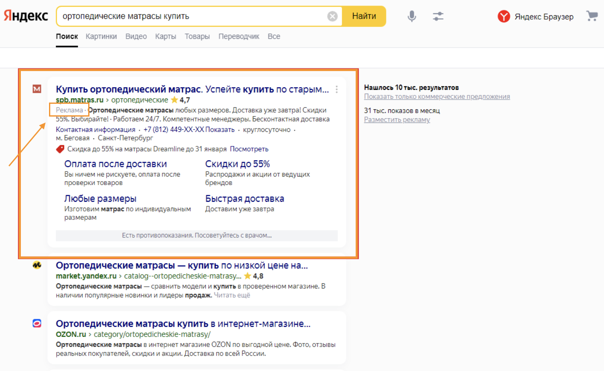Visit the spb.matras.ru domain link
604x371 pixels.
(x=80, y=100)
